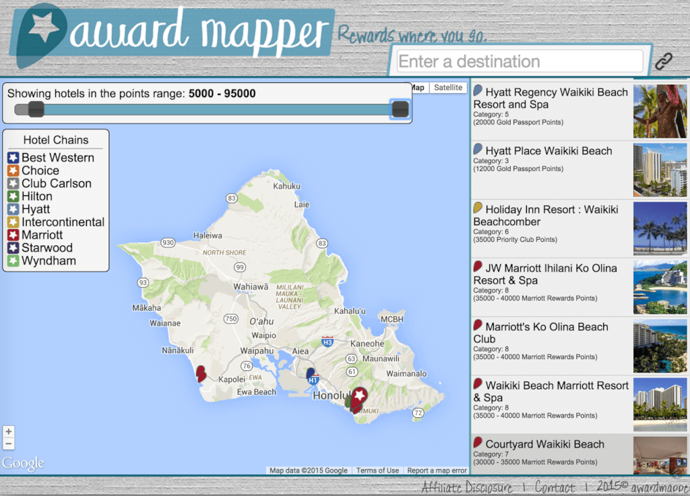The width and height of the screenshot is (690, 496).
Task: Click the maximum points slider handle
Action: click(x=400, y=109)
